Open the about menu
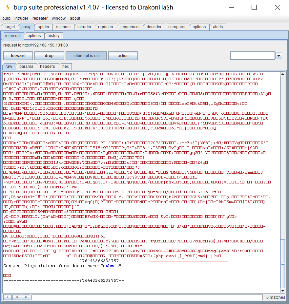The height and width of the screenshot is (304, 289). [x=75, y=18]
